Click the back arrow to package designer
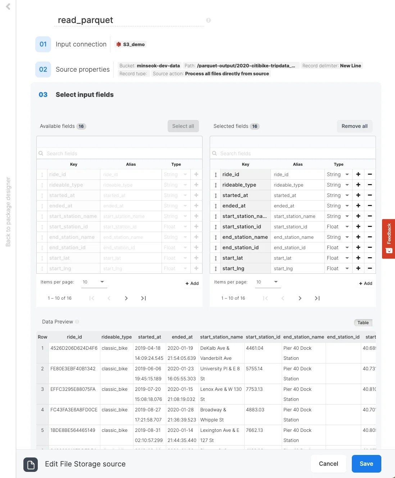The image size is (395, 478). coord(8,6)
